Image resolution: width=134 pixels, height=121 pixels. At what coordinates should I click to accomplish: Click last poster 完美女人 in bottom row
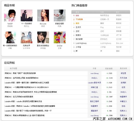(x=123, y=115)
